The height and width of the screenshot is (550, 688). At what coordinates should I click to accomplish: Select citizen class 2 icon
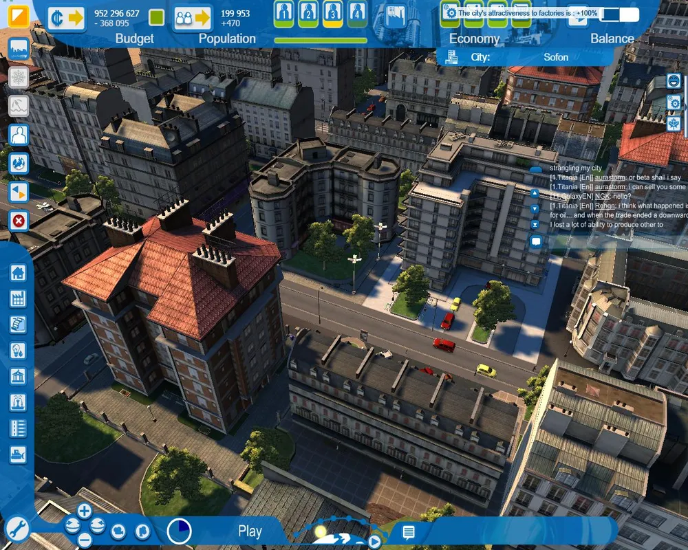[x=308, y=12]
